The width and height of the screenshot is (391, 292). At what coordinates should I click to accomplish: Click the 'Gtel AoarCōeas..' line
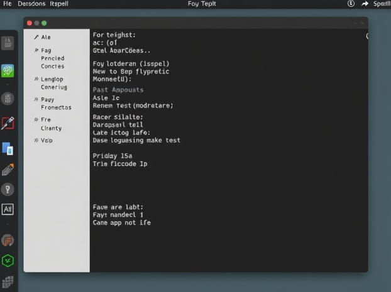click(x=121, y=51)
